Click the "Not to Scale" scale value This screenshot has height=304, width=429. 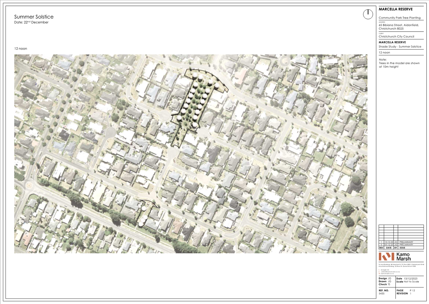coord(411,282)
